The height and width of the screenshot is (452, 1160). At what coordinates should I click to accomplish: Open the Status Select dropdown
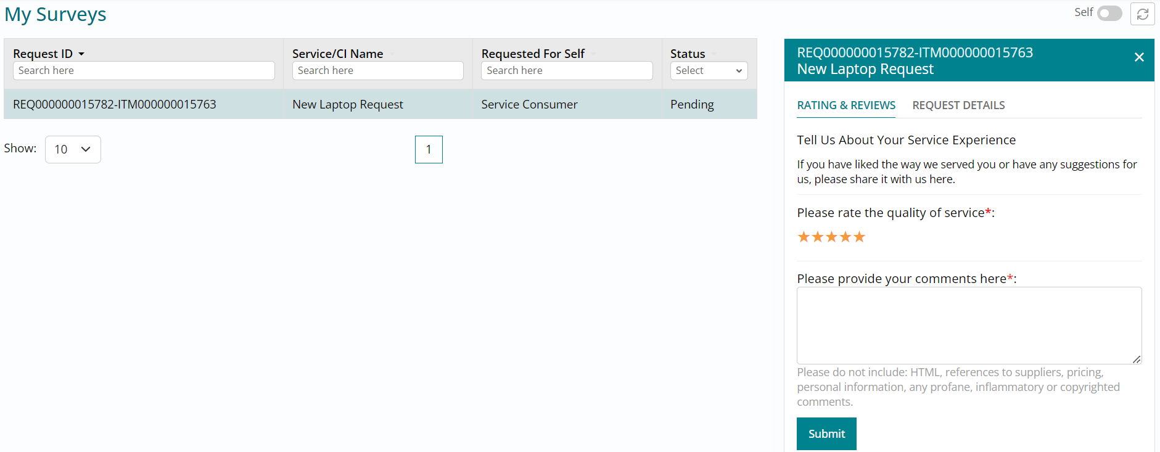point(709,71)
